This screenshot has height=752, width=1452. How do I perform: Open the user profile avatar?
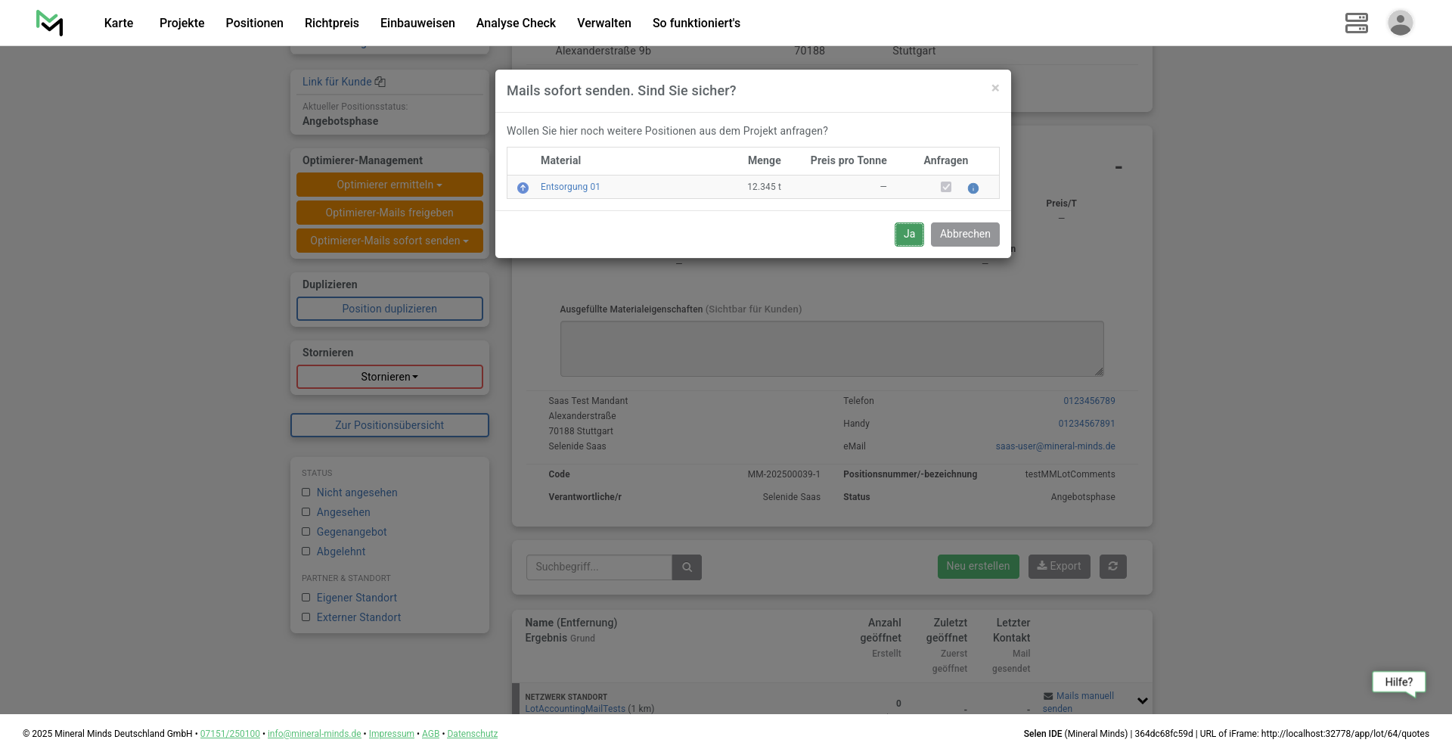coord(1400,23)
